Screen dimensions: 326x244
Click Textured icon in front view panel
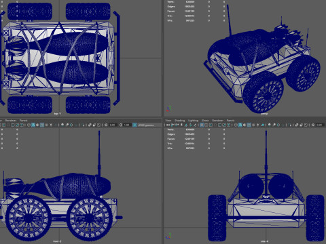[x=46, y=125]
